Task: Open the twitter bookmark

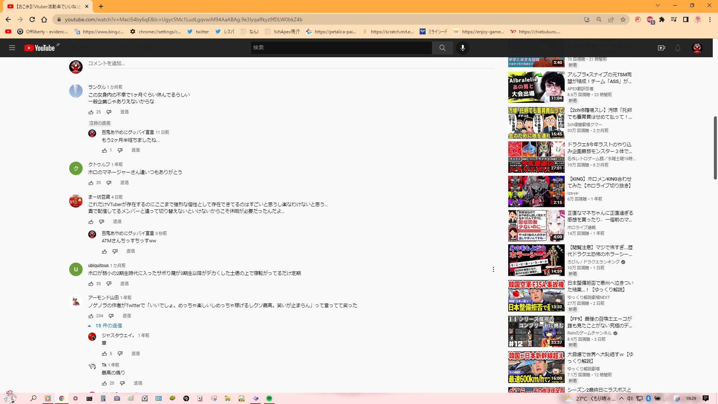Action: click(198, 32)
